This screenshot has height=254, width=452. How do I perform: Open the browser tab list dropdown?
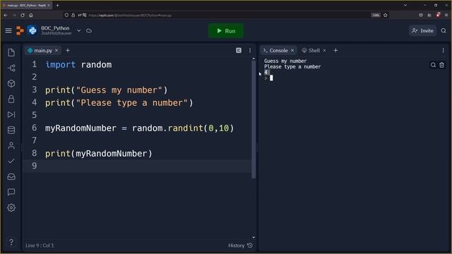click(x=405, y=5)
